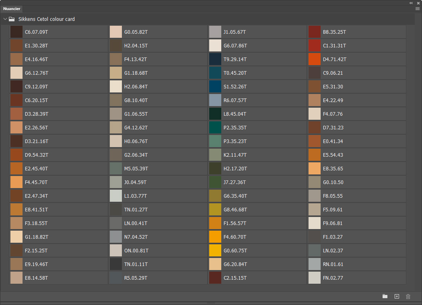Pick the F4.60.70T orange swatch
Viewport: 422px width, 305px height.
tap(215, 237)
